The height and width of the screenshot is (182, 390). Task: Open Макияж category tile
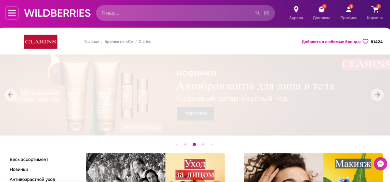pos(313,168)
